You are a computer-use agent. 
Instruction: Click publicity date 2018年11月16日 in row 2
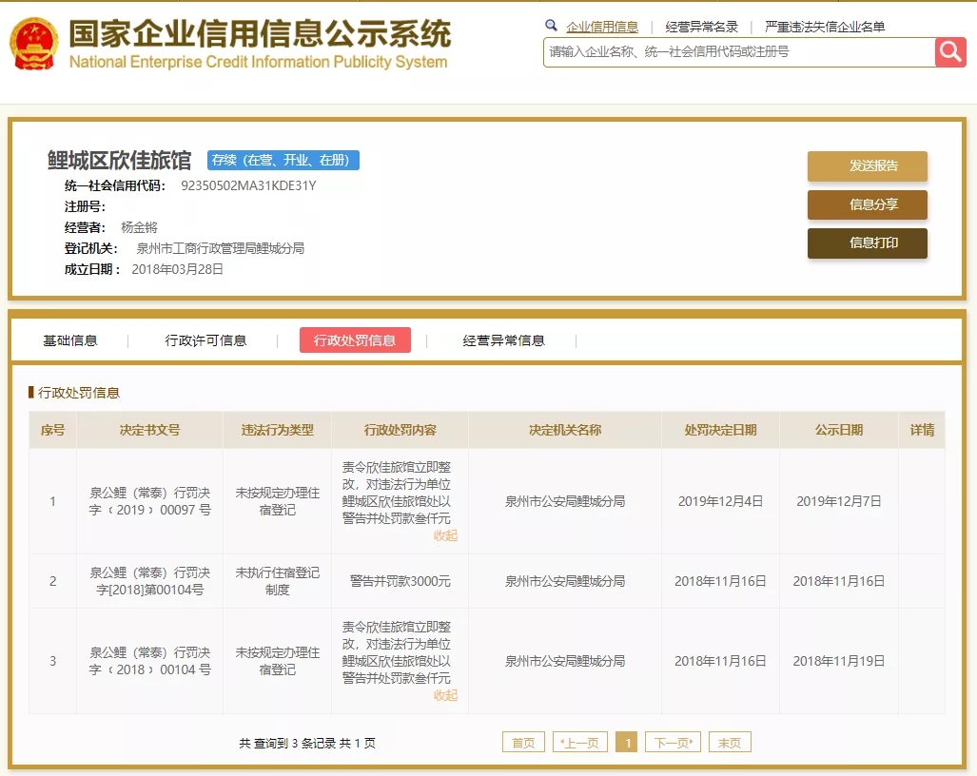click(x=839, y=581)
